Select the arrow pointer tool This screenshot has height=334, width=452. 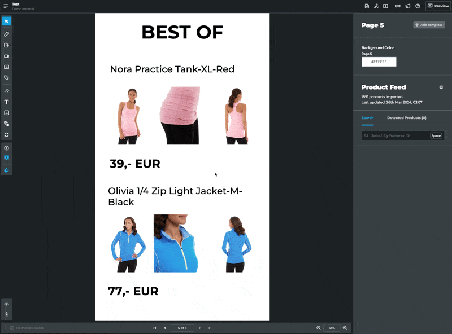[7, 21]
